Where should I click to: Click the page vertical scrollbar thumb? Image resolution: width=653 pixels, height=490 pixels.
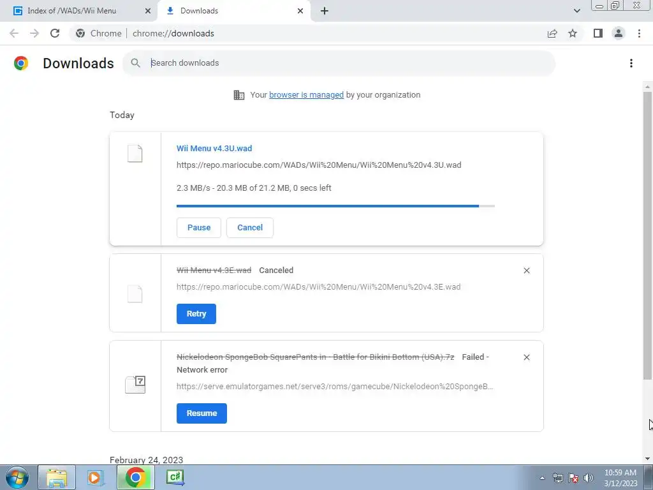tap(647, 235)
